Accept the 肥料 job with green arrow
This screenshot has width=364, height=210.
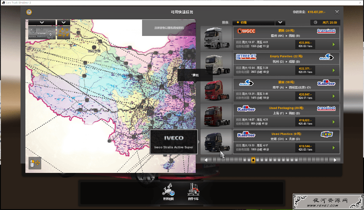pyautogui.click(x=333, y=45)
